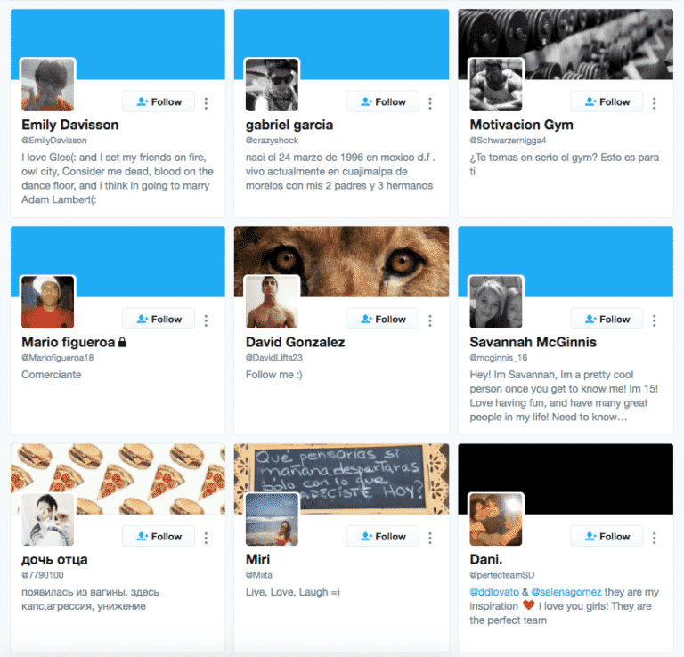Open three-dot menu on Motivacion Gym card
The height and width of the screenshot is (657, 684).
(654, 103)
